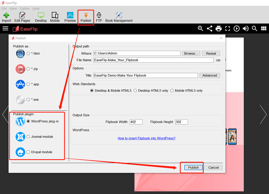Switch to Mobile view icon
The image size is (269, 194).
coord(55,17)
